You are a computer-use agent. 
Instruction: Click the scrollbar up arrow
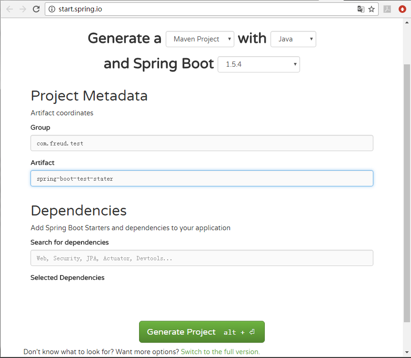(x=407, y=22)
